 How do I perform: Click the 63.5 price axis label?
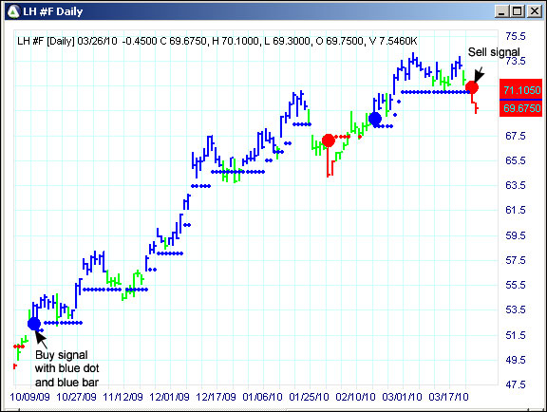pos(516,185)
